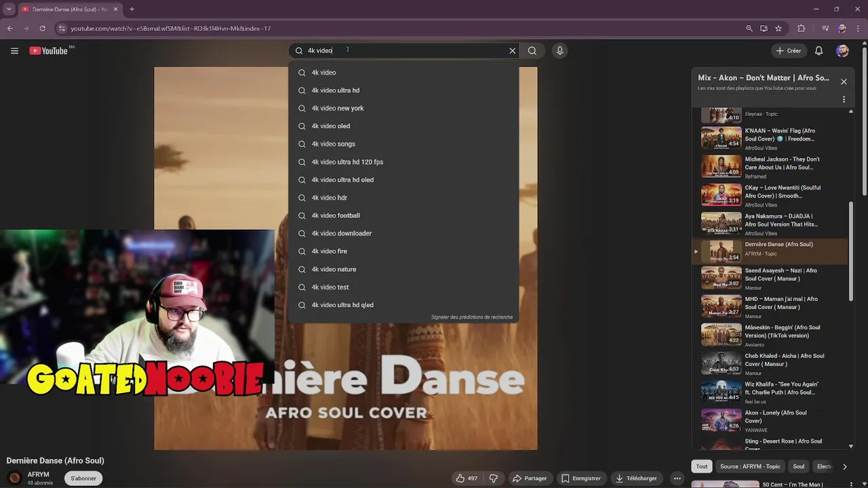Open the browser extensions puzzle icon
This screenshot has height=488, width=868.
click(x=802, y=28)
